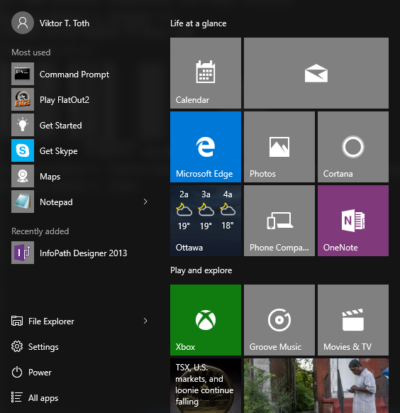
Task: Open the Cortana tile
Action: (x=353, y=147)
